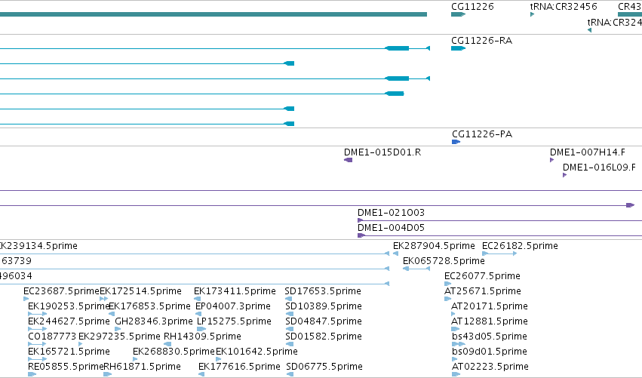The height and width of the screenshot is (378, 642).
Task: Select the EK239134.5prime label at left edge
Action: click(x=38, y=246)
